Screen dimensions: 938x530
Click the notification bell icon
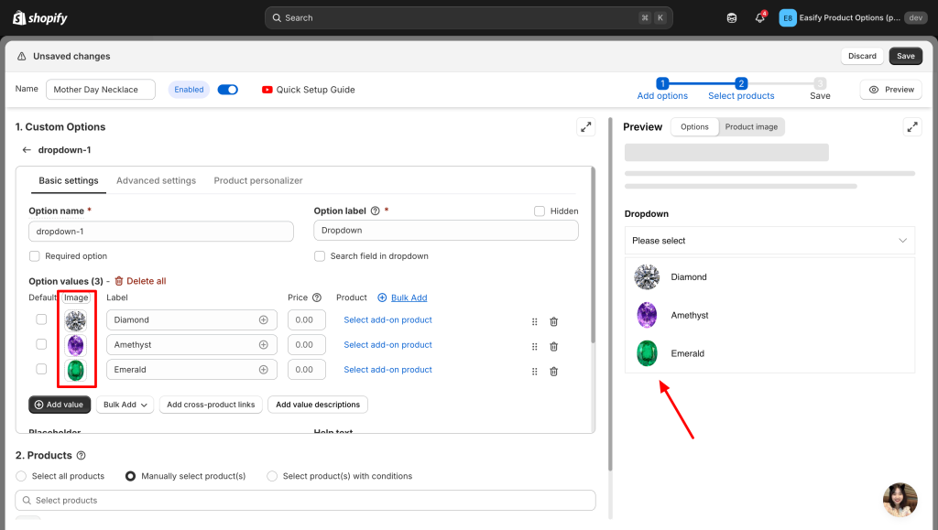pyautogui.click(x=759, y=18)
